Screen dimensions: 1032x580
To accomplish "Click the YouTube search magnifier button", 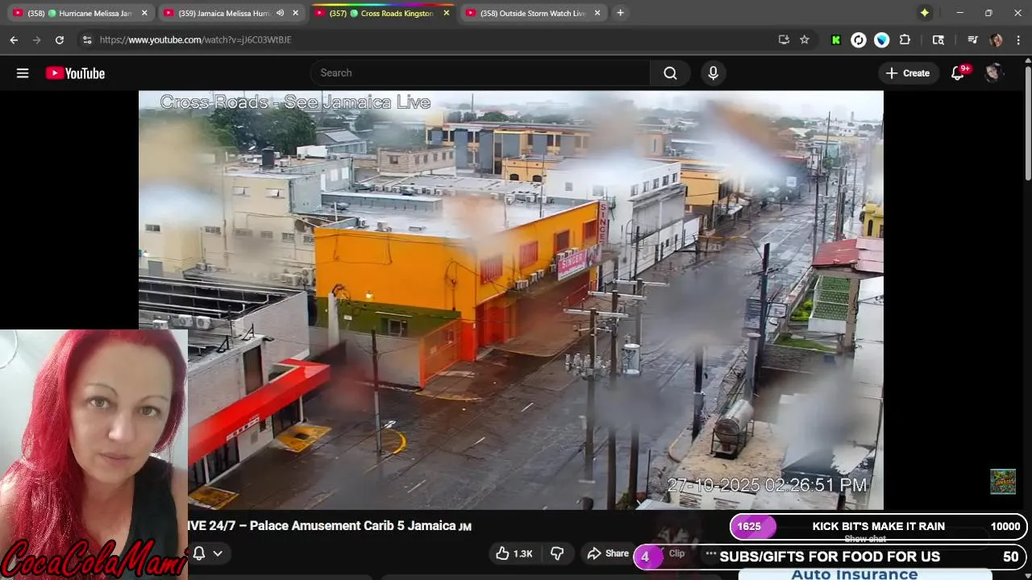I will [670, 73].
